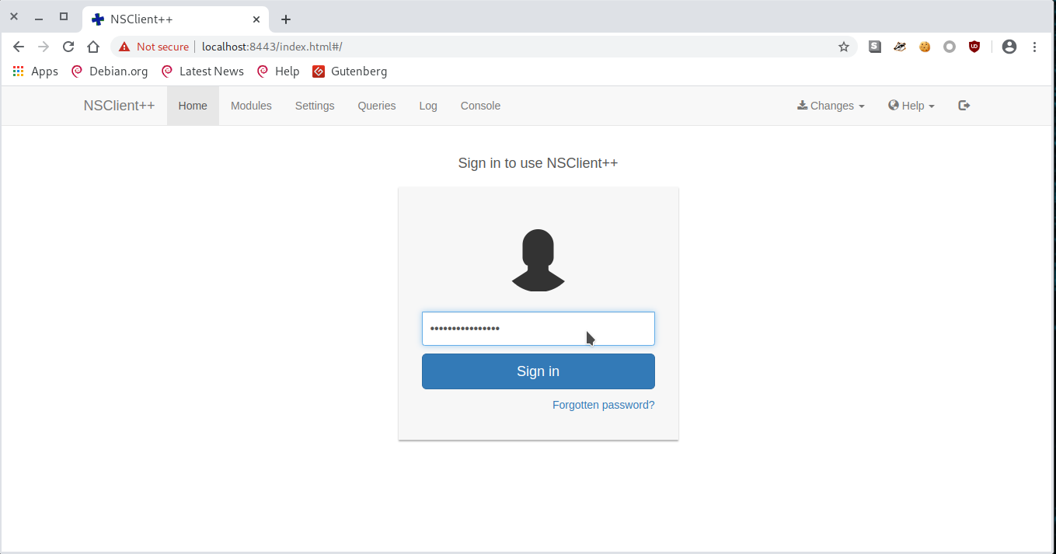
Task: Focus the password input field
Action: [x=538, y=329]
